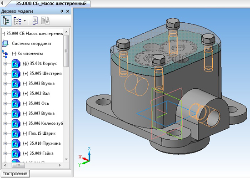Expand the 35.009 Гайка component
The image size is (250, 178).
5,153
